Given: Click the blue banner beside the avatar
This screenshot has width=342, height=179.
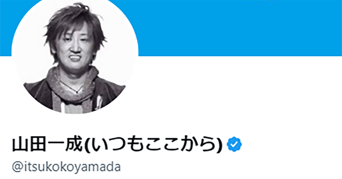Looking at the screenshot, I should [239, 28].
